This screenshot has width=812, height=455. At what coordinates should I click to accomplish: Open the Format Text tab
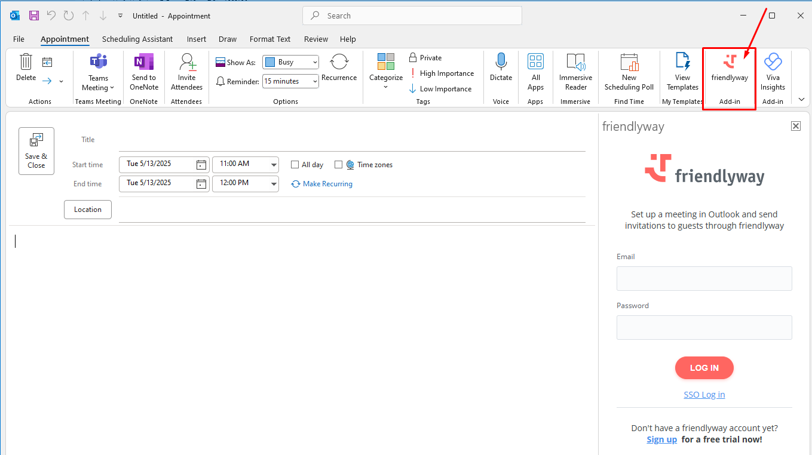click(270, 39)
